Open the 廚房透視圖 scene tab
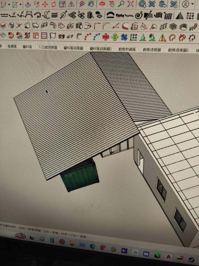The width and height of the screenshot is (199, 266). [152, 50]
